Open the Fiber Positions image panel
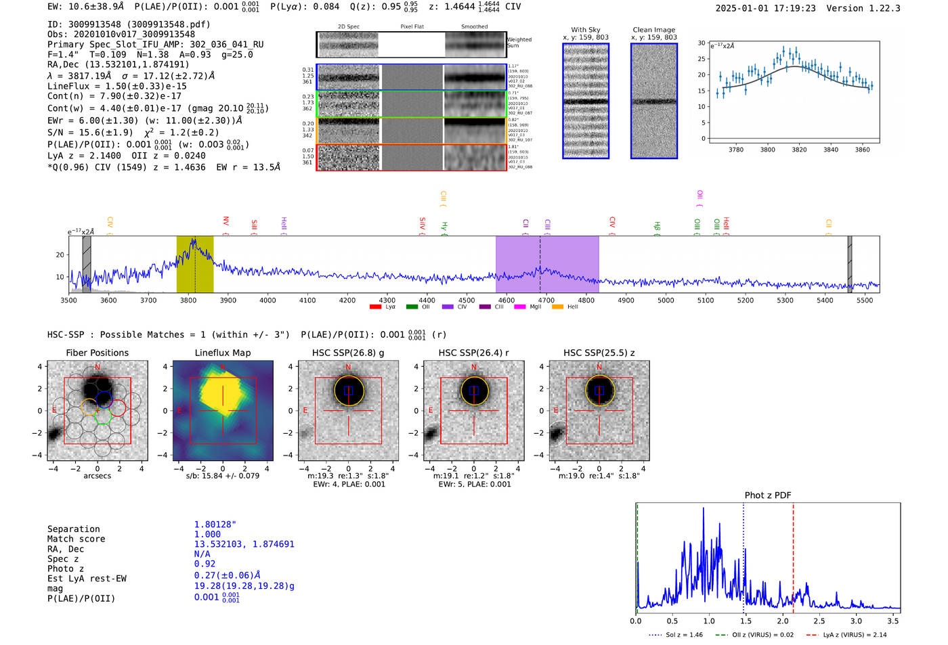This screenshot has width=948, height=645. (98, 411)
